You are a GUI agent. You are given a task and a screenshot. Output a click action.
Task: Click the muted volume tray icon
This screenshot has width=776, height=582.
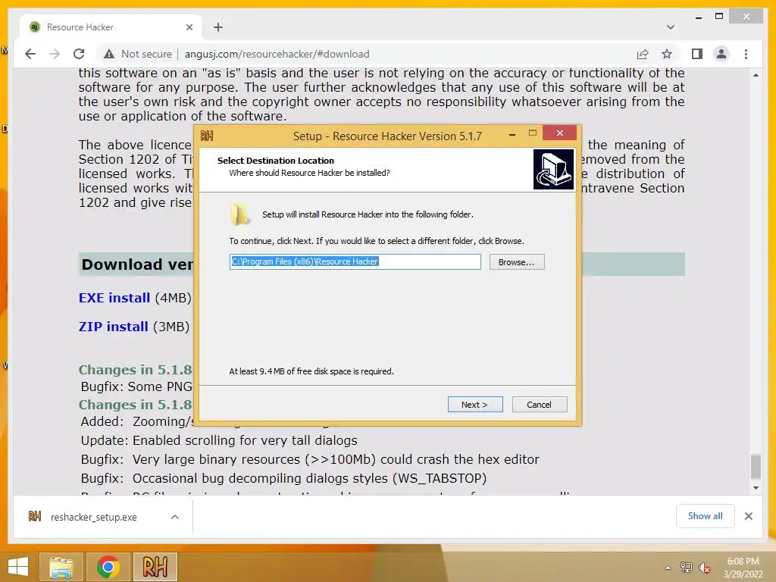click(705, 568)
